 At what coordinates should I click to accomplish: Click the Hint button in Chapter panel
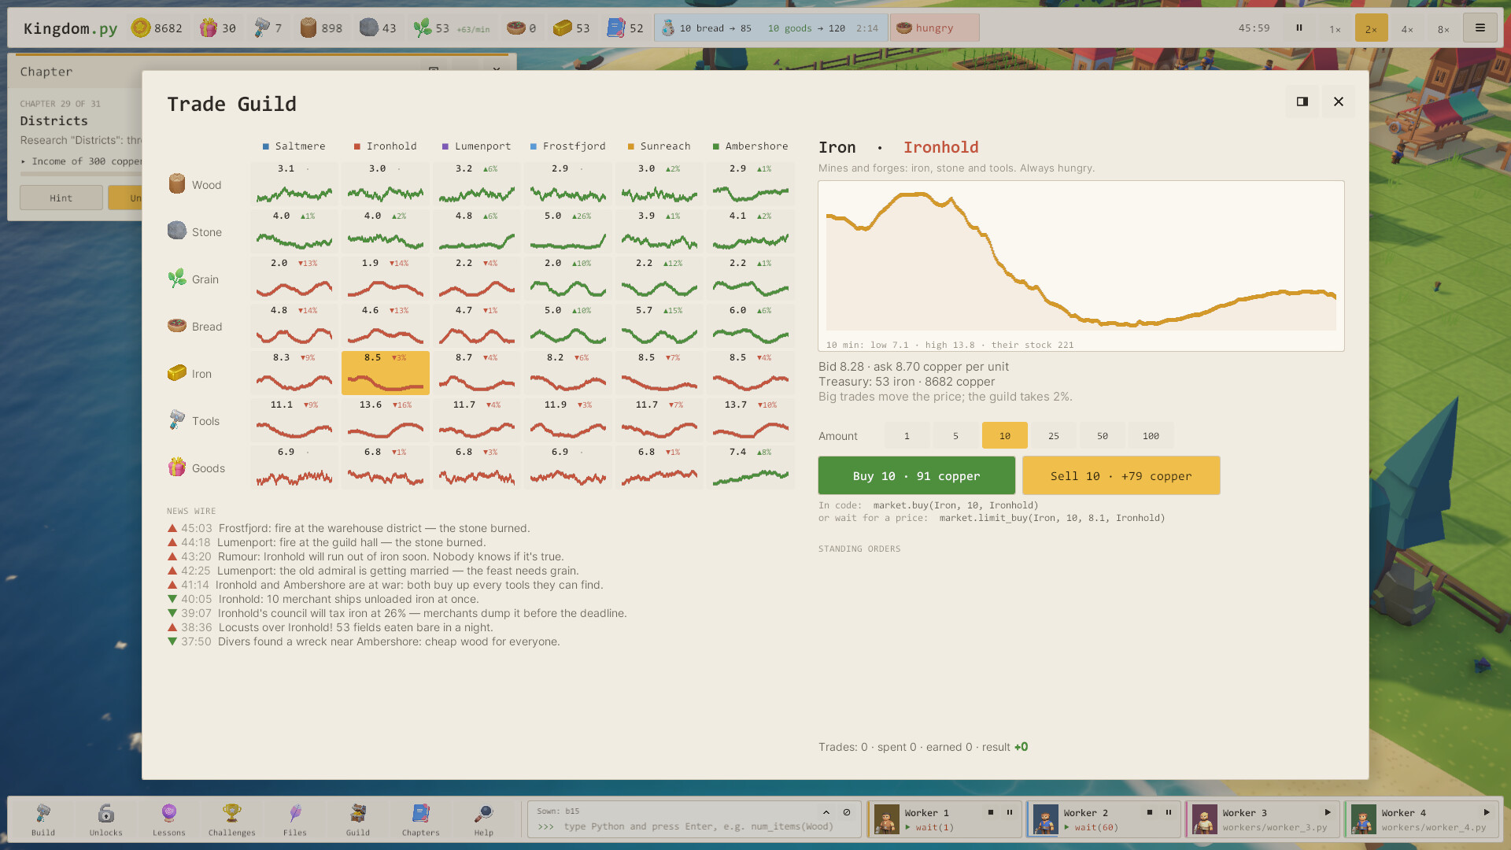(61, 198)
